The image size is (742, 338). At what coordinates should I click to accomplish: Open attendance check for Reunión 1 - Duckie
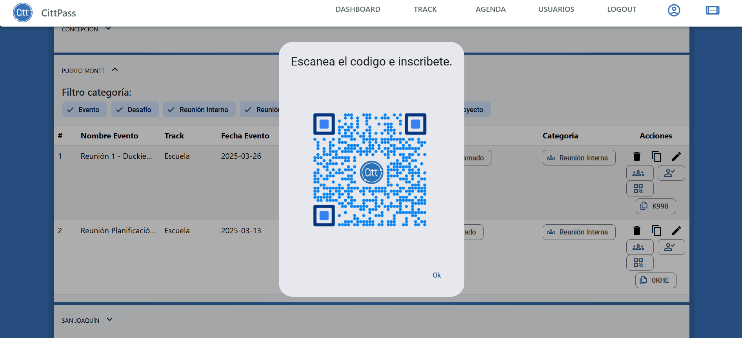pyautogui.click(x=671, y=173)
